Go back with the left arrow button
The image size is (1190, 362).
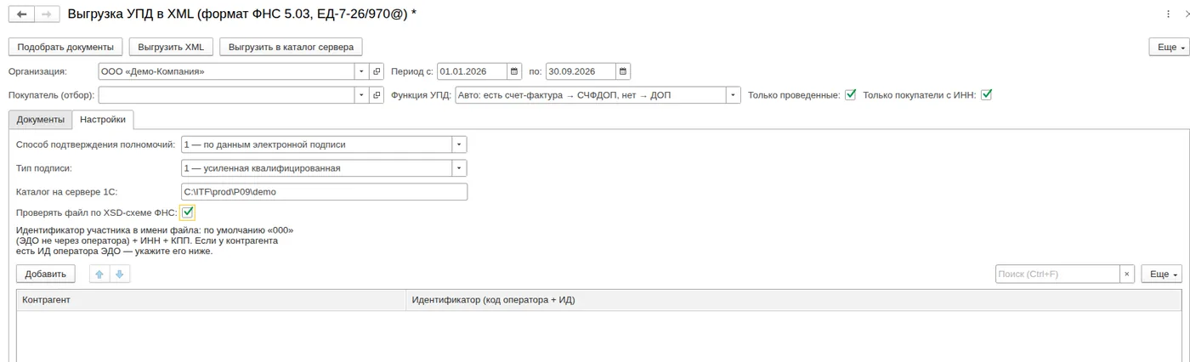click(x=21, y=14)
